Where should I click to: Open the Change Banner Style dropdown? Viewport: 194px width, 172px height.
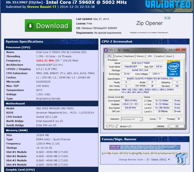tap(158, 160)
